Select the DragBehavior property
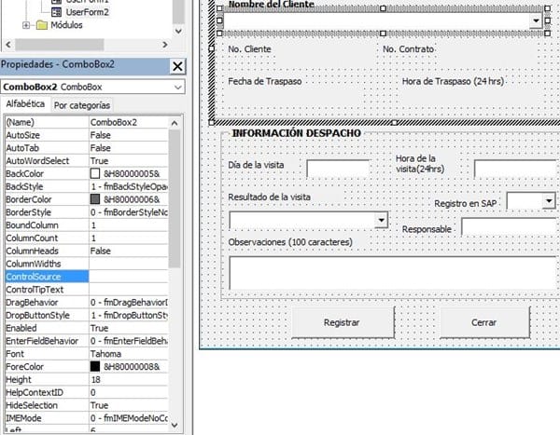Image resolution: width=560 pixels, height=435 pixels. (x=47, y=303)
